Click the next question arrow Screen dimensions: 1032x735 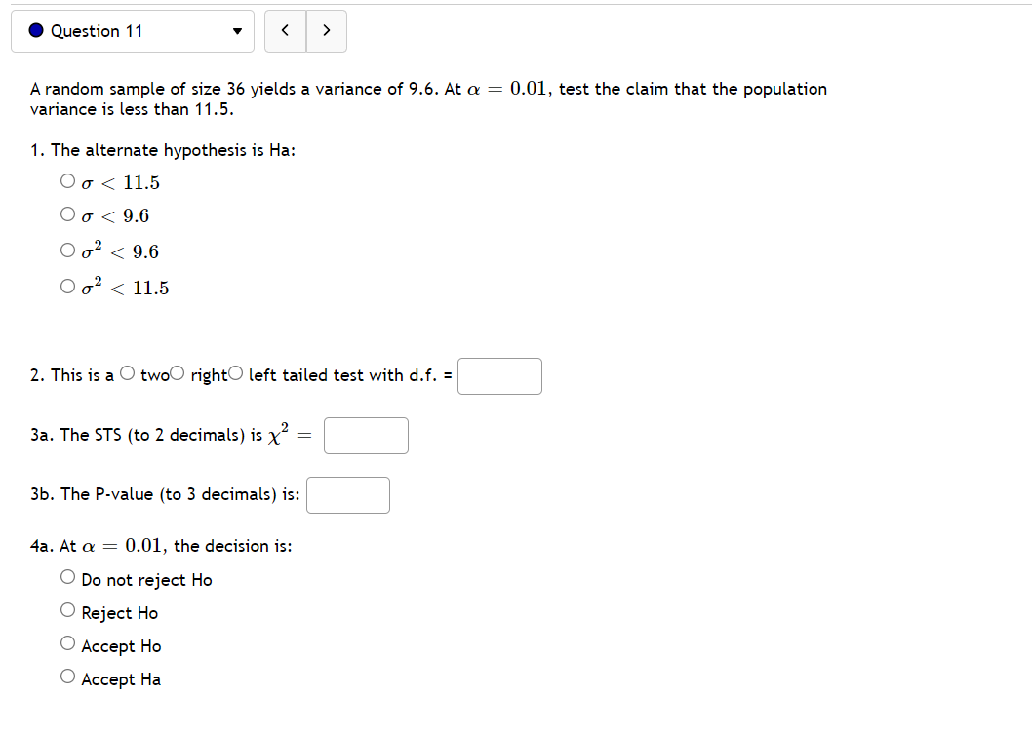326,30
